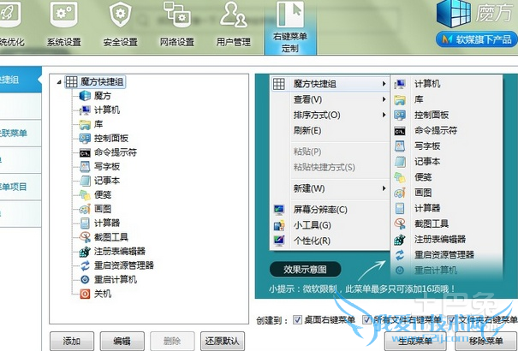Click 截图工具 icon in preview submenu
The width and height of the screenshot is (518, 351).
click(x=400, y=223)
